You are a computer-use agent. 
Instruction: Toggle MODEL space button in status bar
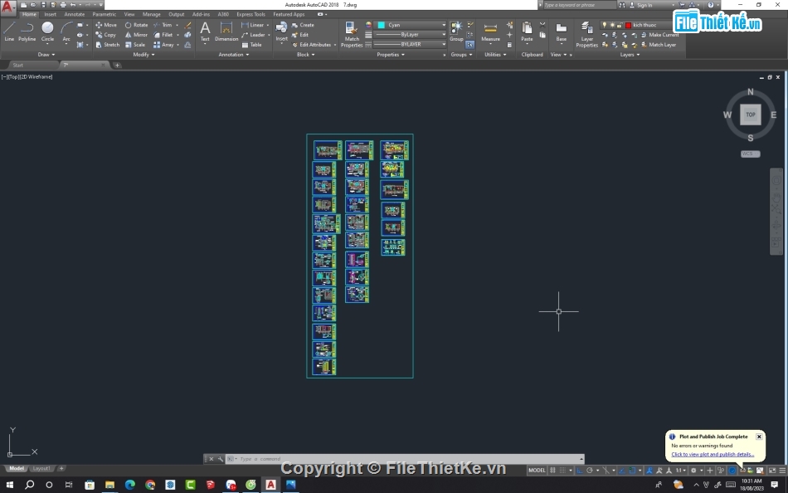click(x=537, y=471)
